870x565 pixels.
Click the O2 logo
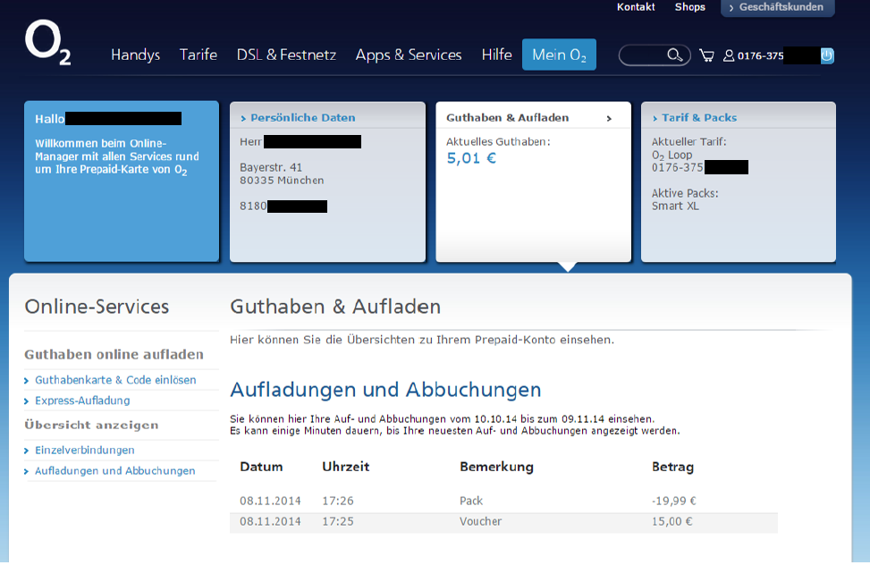pyautogui.click(x=47, y=43)
